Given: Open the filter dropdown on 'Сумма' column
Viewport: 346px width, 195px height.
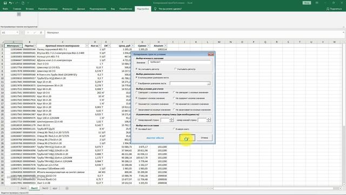Looking at the screenshot, I should coord(149,45).
